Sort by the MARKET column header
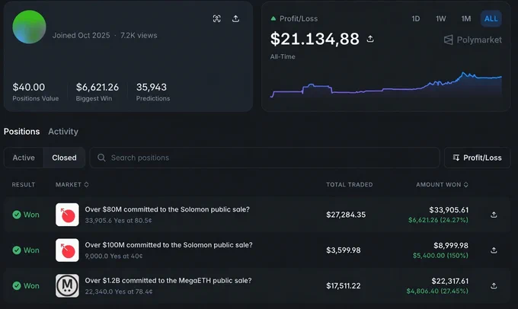 click(72, 184)
